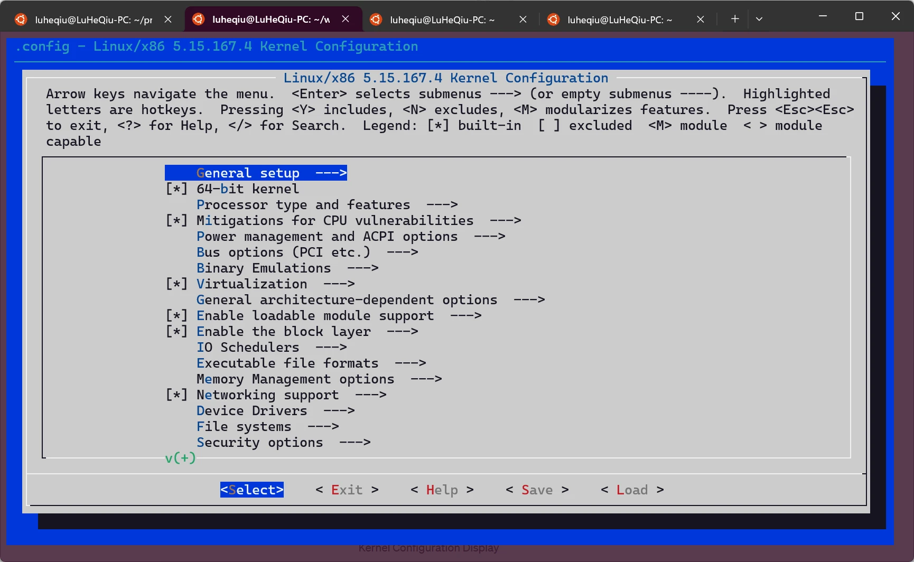Click Ubuntu icon on the fourth terminal tab

pos(553,20)
